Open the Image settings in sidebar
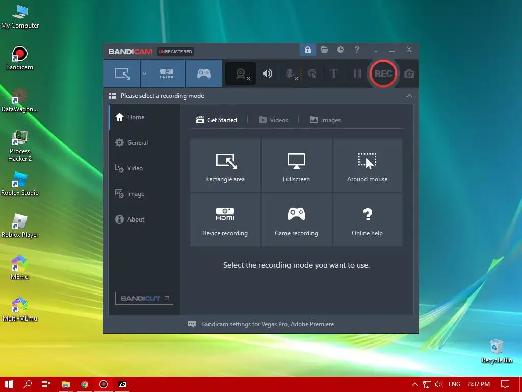 pyautogui.click(x=144, y=193)
